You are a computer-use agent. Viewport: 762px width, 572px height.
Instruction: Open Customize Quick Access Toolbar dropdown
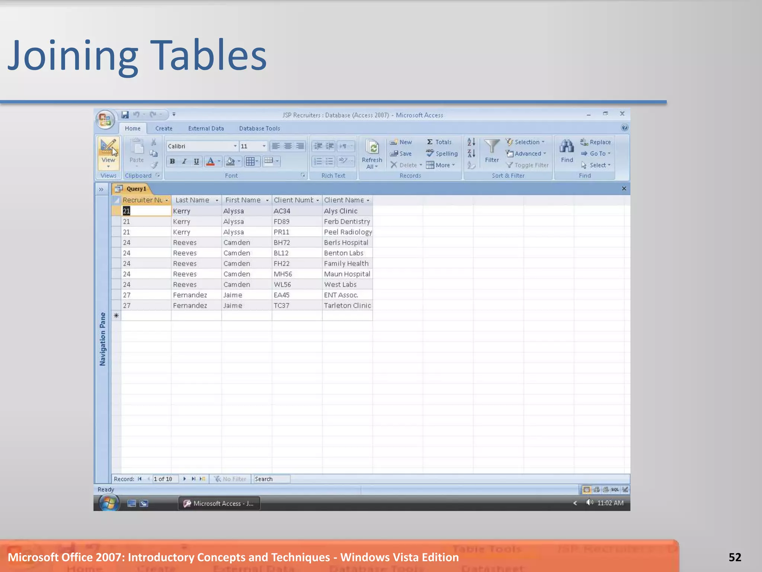[x=174, y=115]
